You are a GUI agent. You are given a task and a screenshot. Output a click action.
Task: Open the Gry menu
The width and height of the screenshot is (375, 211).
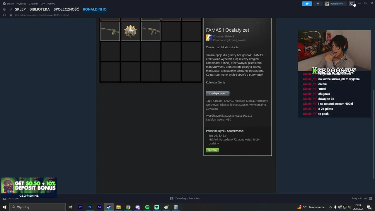tap(43, 4)
